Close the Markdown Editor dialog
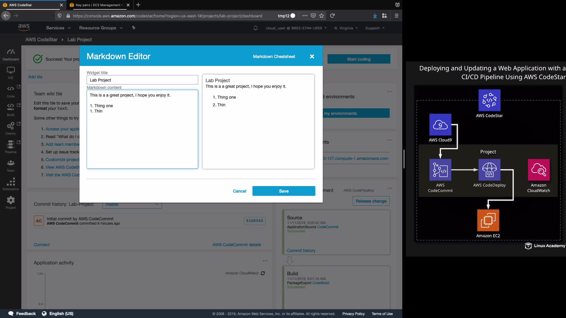The width and height of the screenshot is (566, 318). [x=312, y=57]
